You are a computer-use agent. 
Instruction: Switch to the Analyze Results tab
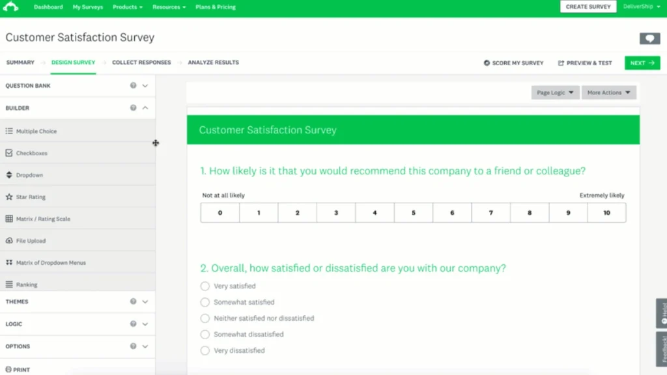pos(214,62)
